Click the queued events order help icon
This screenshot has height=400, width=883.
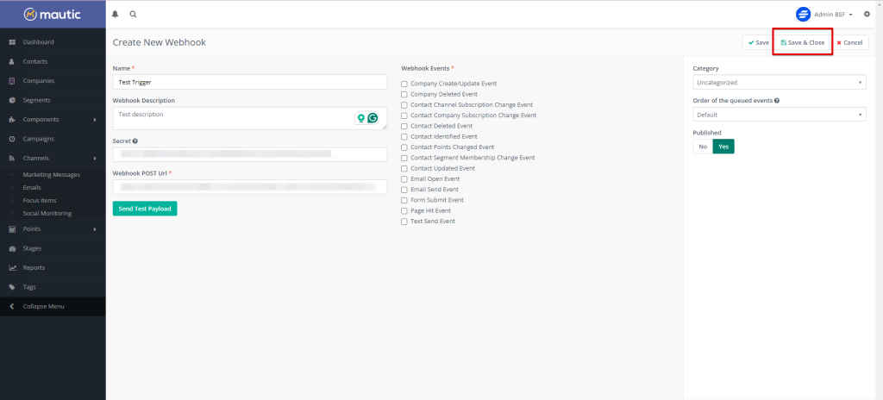[x=778, y=101]
